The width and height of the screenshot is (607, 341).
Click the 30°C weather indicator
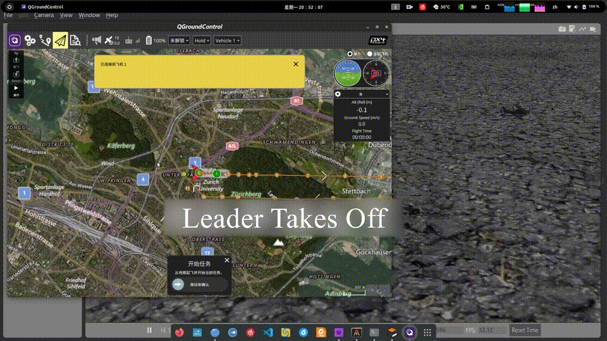click(x=441, y=7)
